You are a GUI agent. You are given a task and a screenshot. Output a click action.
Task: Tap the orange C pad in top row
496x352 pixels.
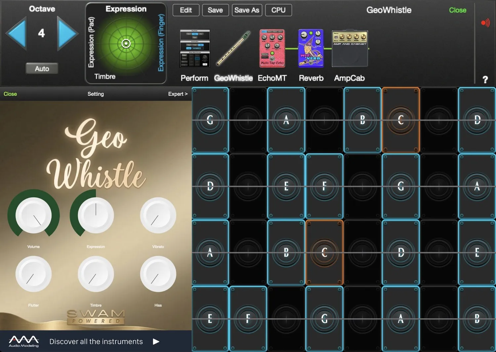click(401, 120)
